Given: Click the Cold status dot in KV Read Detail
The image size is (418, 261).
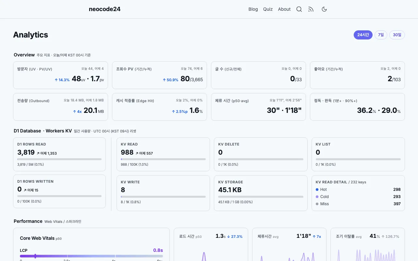Looking at the screenshot, I should tap(317, 197).
